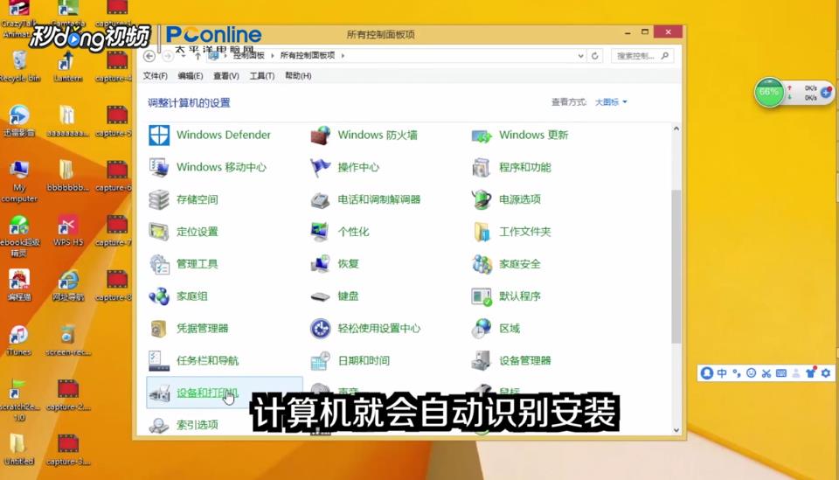Click 索引选项 link
839x480 pixels.
(198, 424)
